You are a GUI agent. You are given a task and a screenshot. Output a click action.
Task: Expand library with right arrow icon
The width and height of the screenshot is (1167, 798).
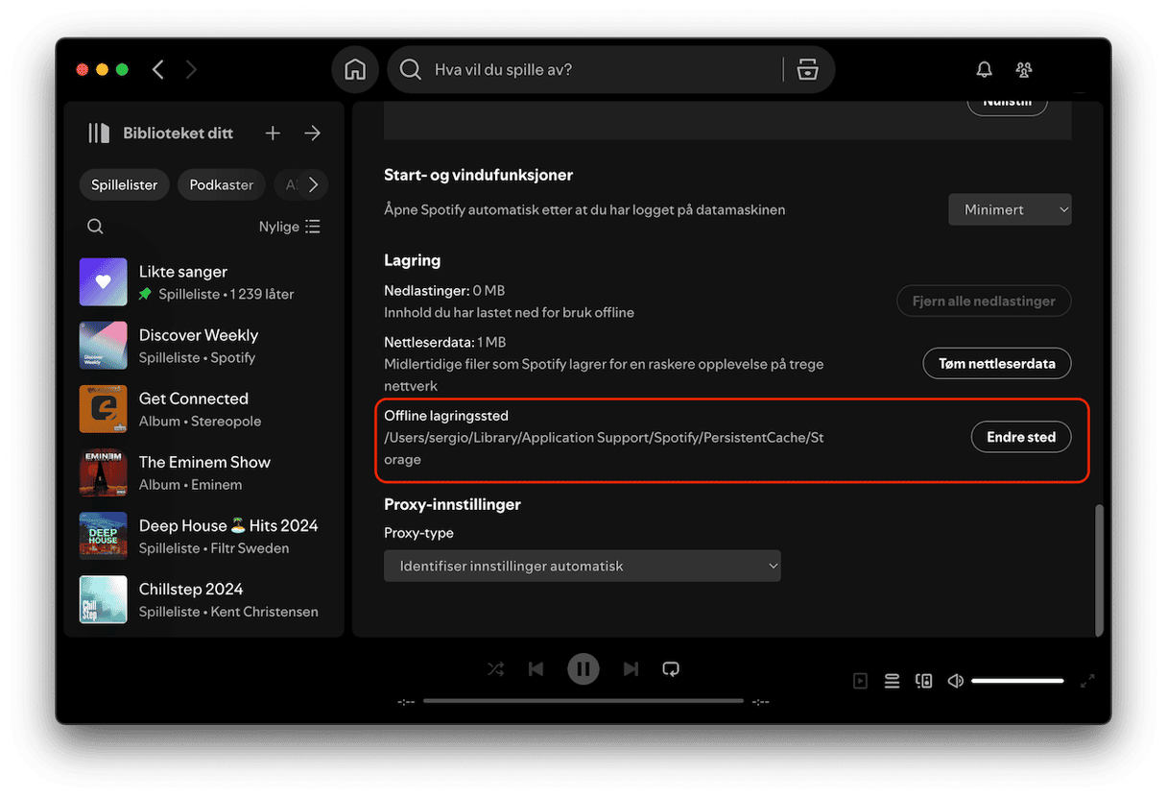tap(312, 133)
